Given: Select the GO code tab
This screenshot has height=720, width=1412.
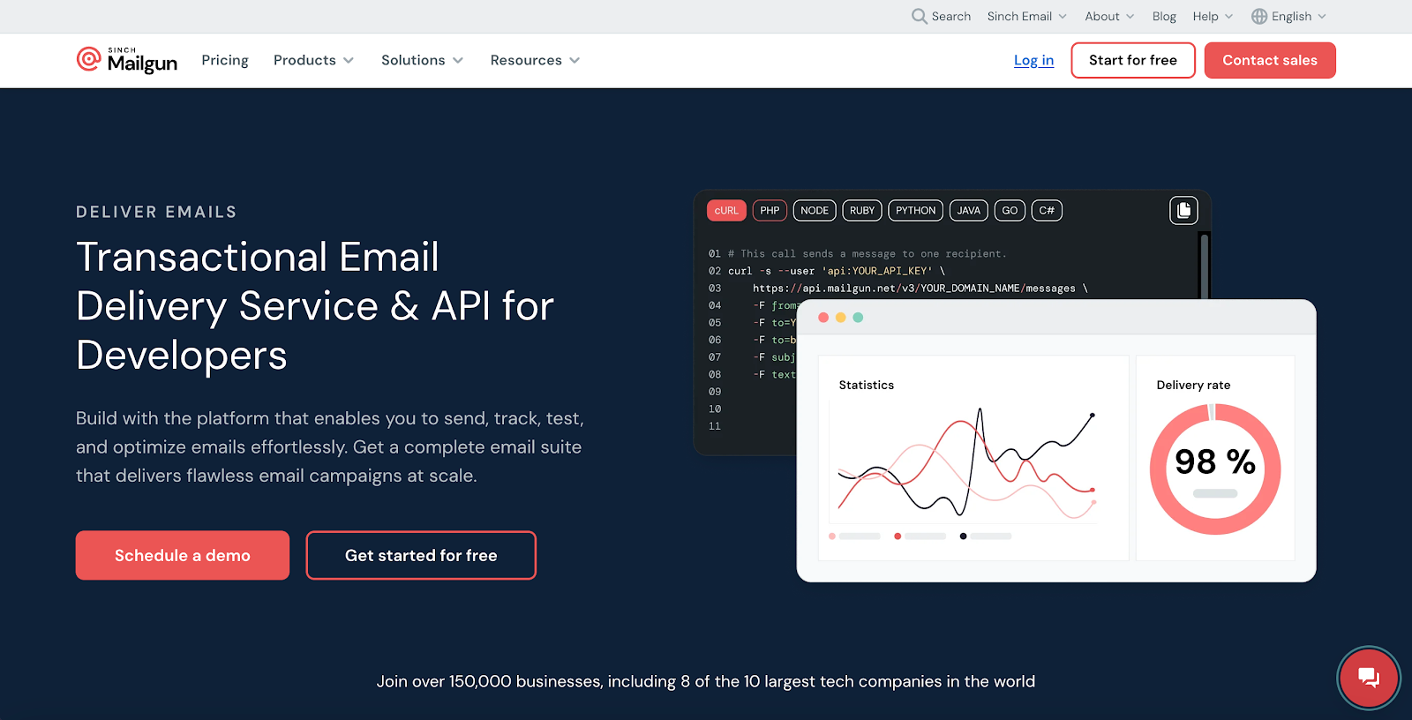Looking at the screenshot, I should tap(1010, 210).
